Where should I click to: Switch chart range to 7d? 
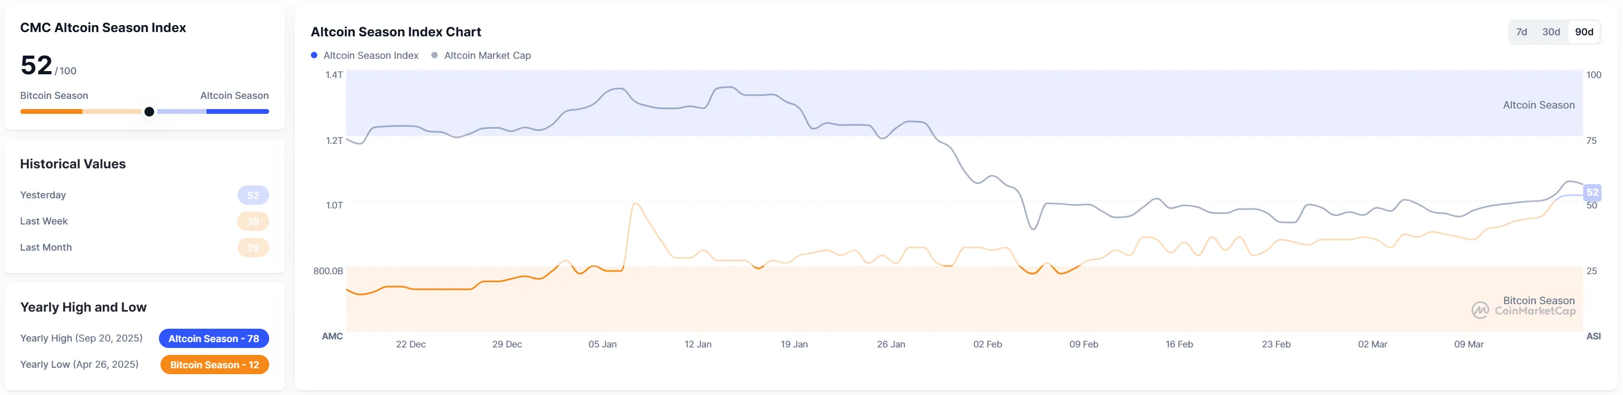click(x=1521, y=32)
